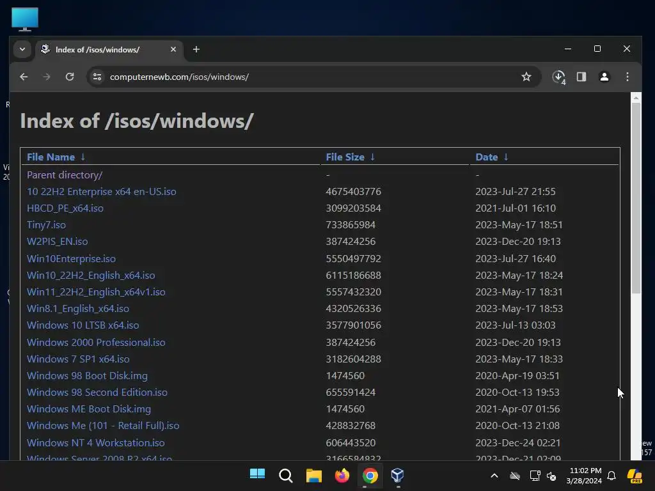Click file size 3099203584
This screenshot has width=655, height=491.
353,208
